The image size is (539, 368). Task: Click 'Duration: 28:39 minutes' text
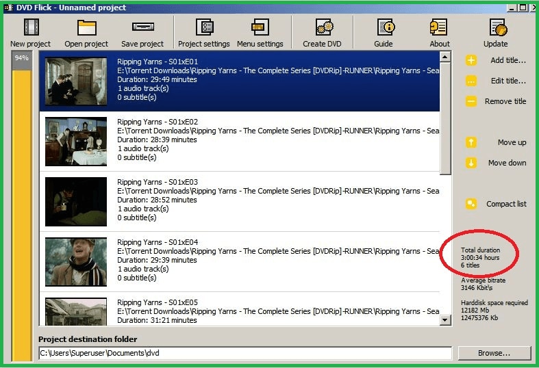[x=157, y=140]
